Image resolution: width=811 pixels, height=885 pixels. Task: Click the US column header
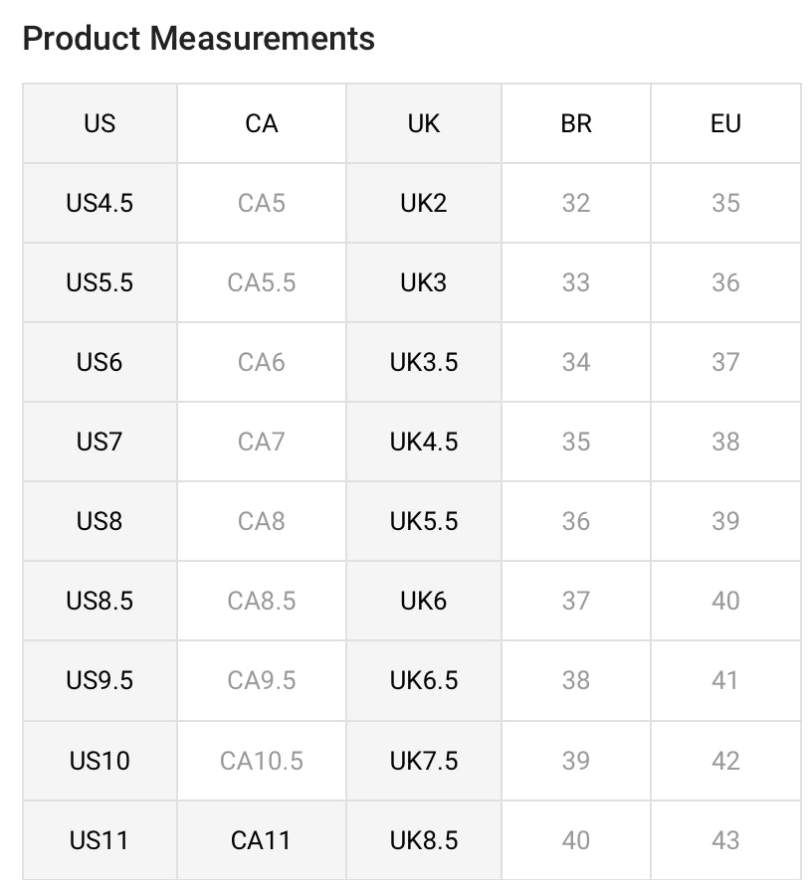100,123
